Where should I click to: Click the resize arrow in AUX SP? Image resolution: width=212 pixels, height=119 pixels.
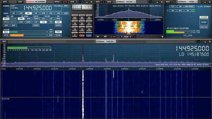coord(162,37)
